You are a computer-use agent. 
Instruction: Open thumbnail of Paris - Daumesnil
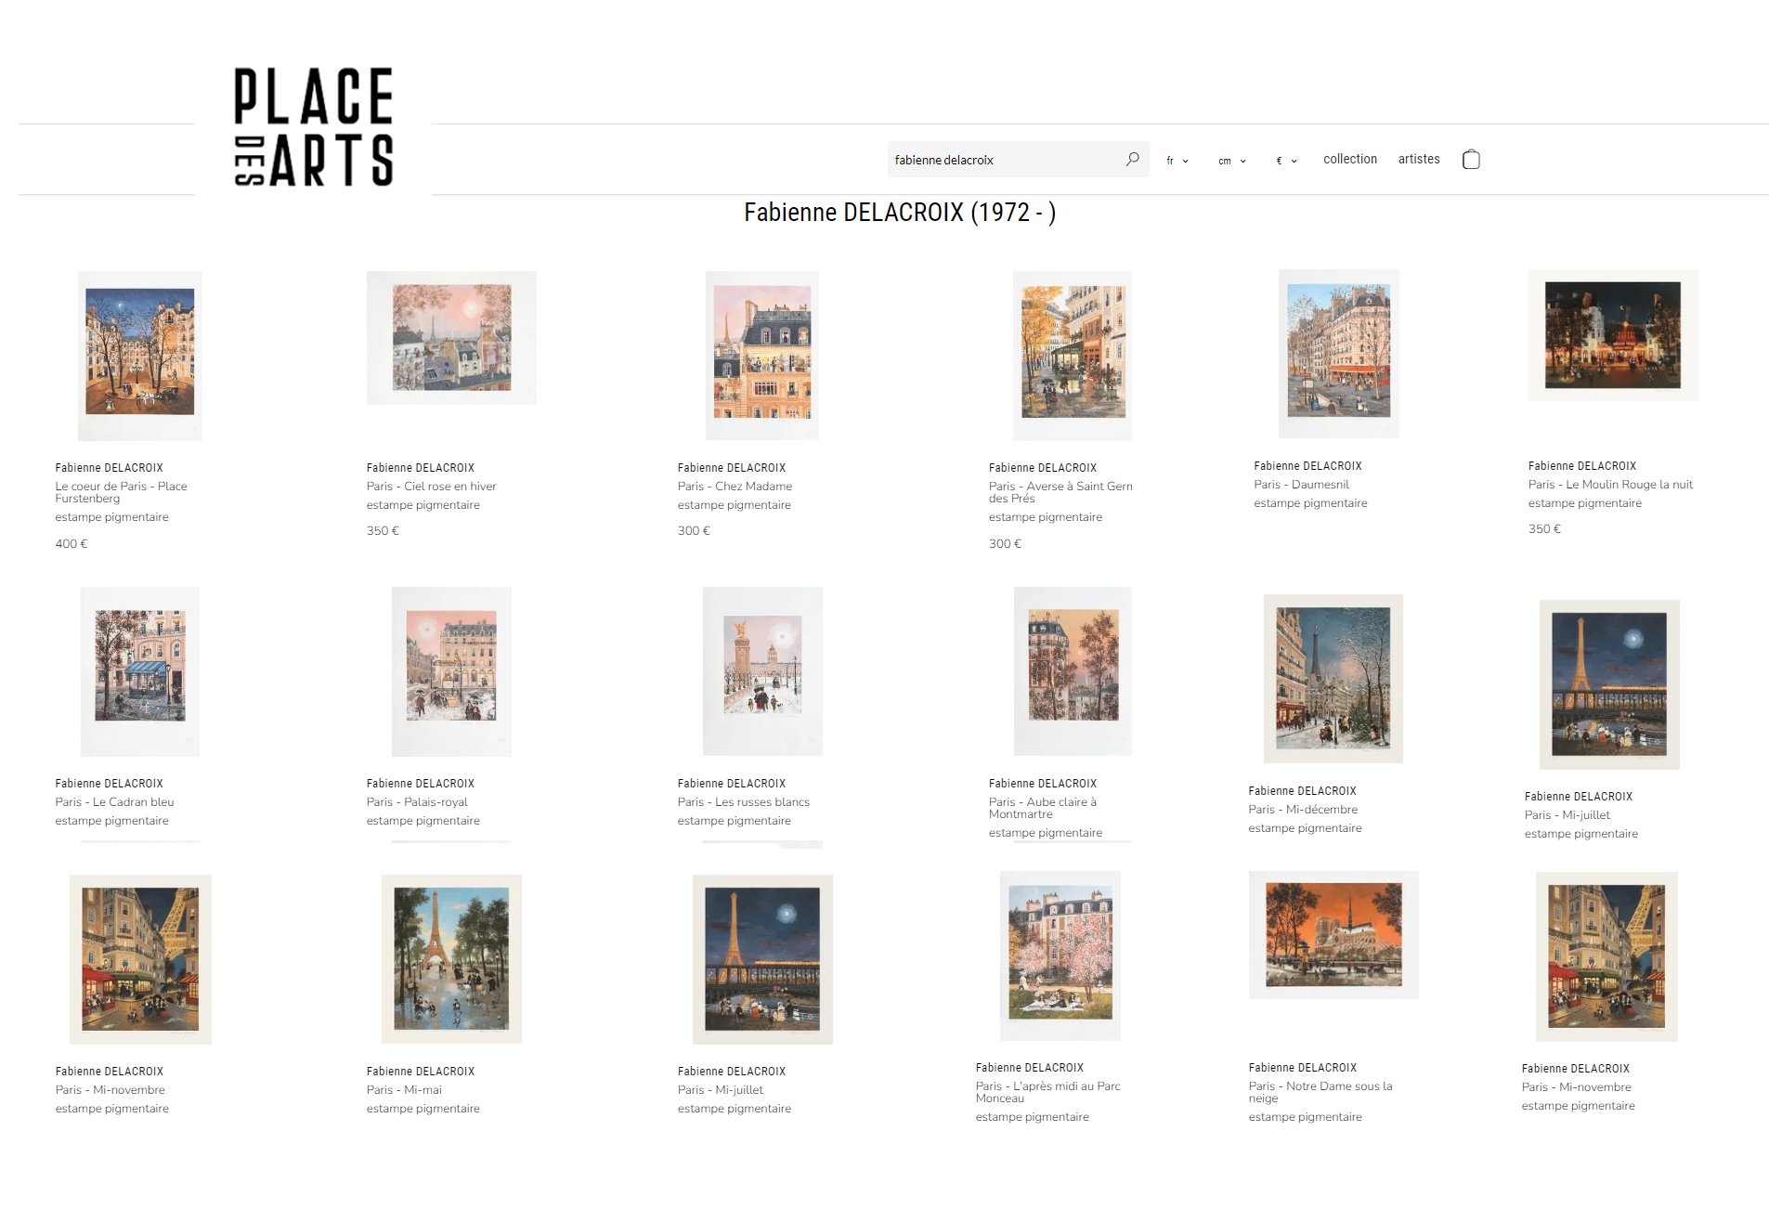(x=1339, y=354)
